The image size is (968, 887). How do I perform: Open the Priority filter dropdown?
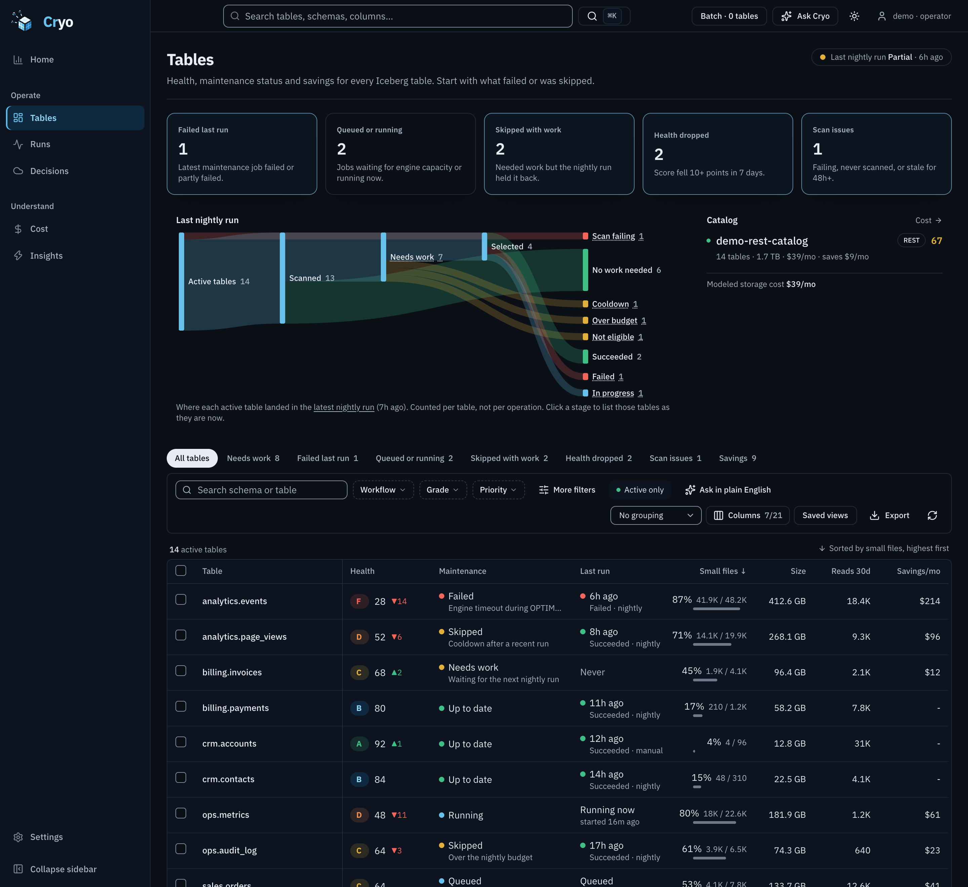coord(498,490)
